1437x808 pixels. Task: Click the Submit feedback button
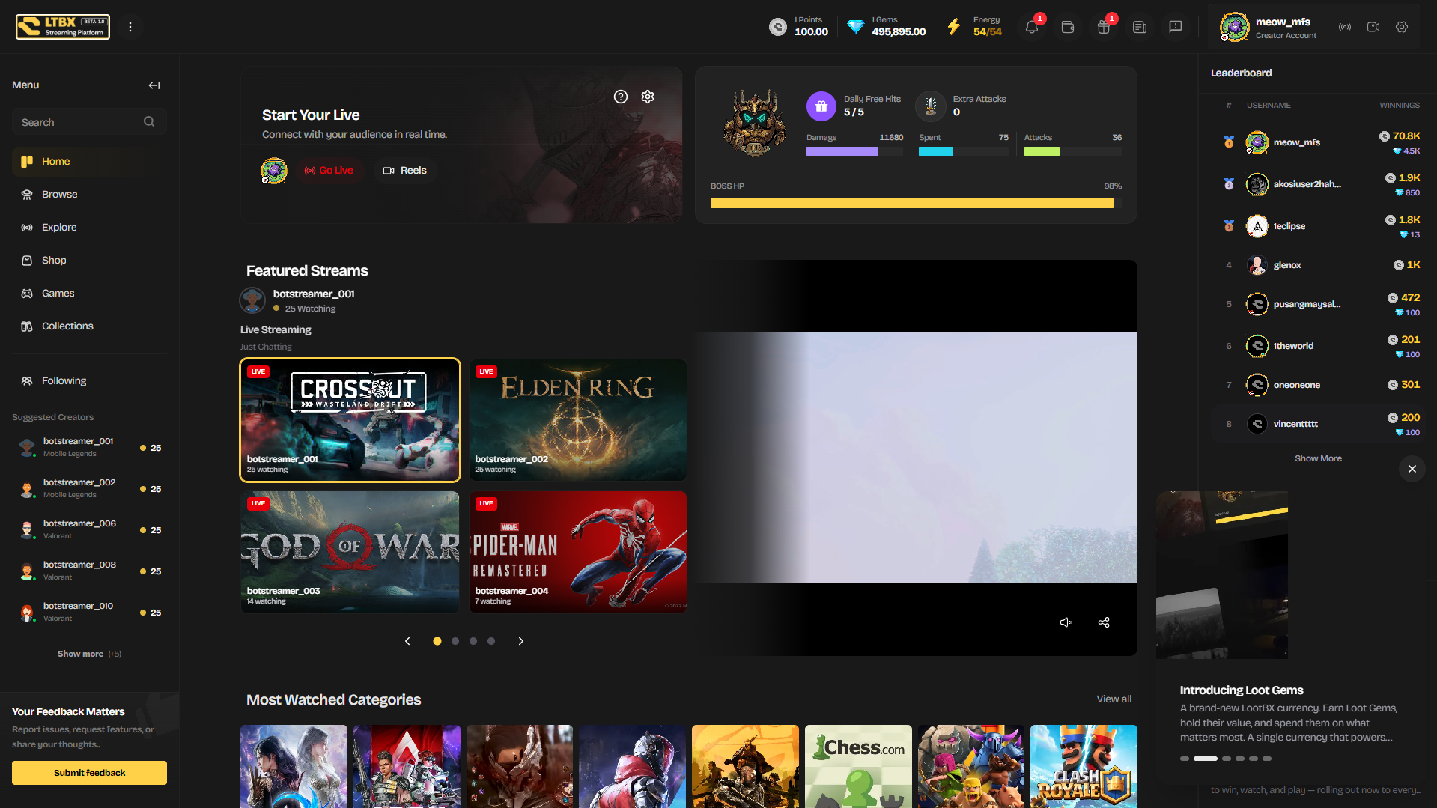point(89,773)
